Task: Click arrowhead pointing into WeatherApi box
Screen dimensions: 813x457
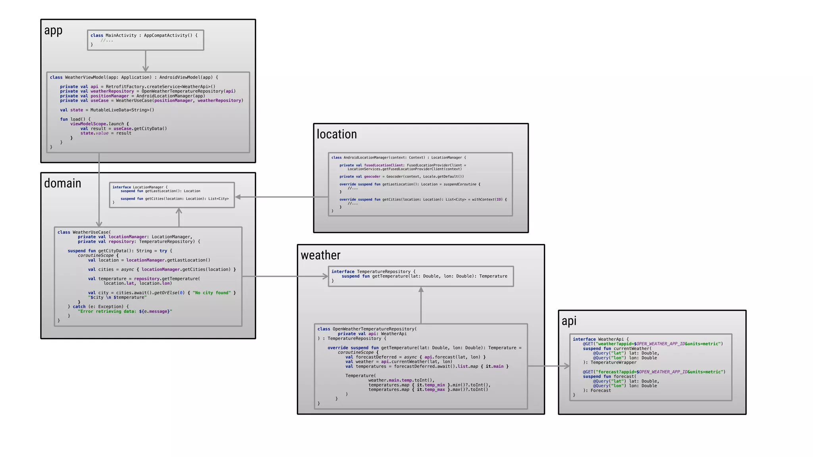Action: tap(566, 366)
